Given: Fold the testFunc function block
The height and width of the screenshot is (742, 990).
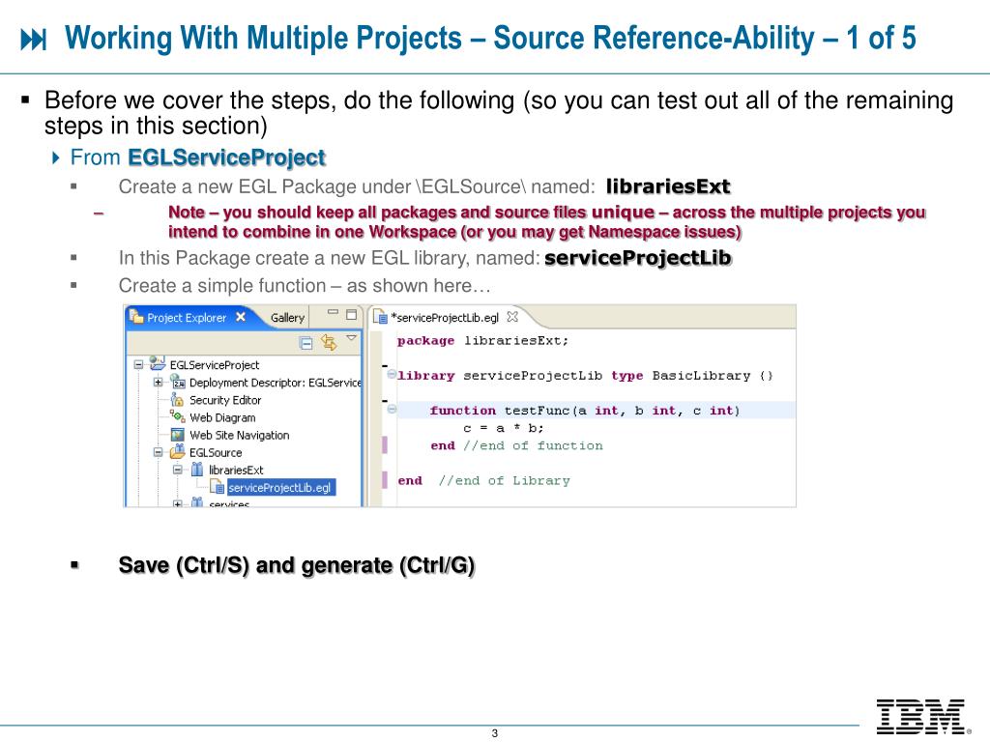Looking at the screenshot, I should pyautogui.click(x=392, y=410).
